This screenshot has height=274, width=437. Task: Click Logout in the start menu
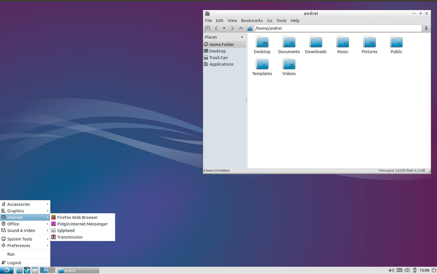pyautogui.click(x=14, y=263)
